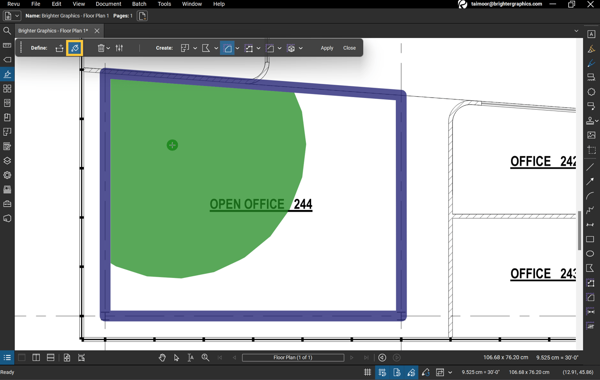
Task: Activate the Pan hand tool
Action: pos(162,358)
